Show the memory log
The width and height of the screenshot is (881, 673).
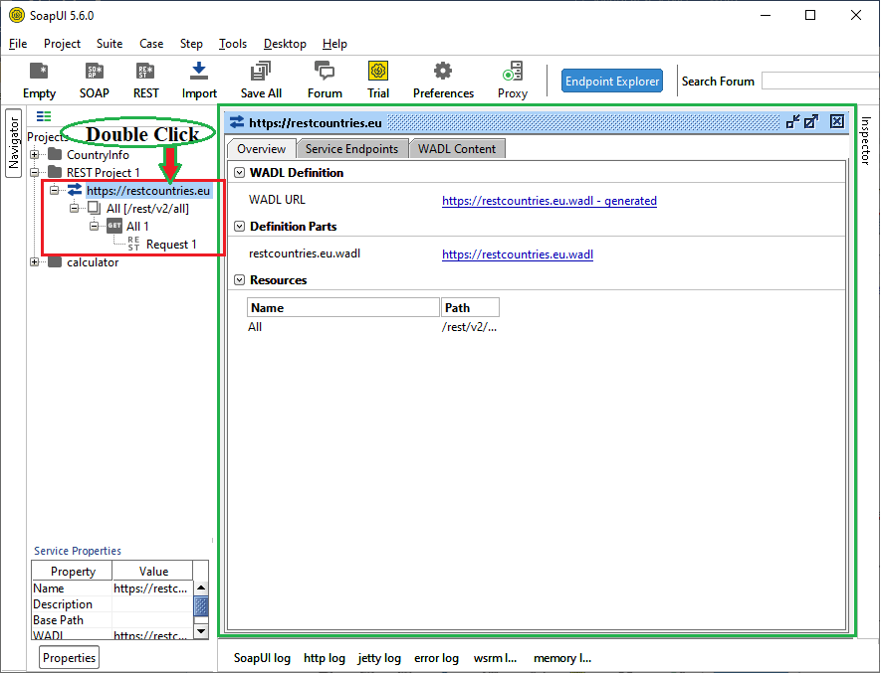coord(562,658)
